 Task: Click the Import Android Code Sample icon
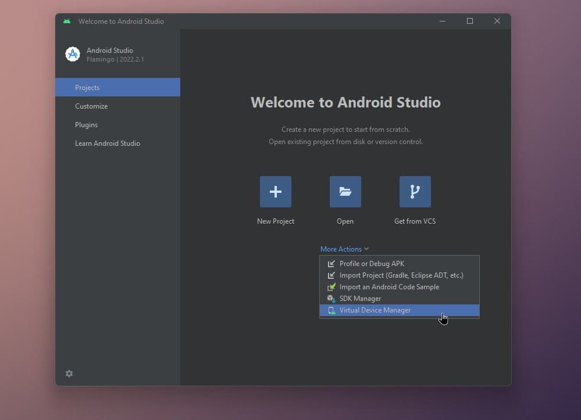(x=332, y=287)
